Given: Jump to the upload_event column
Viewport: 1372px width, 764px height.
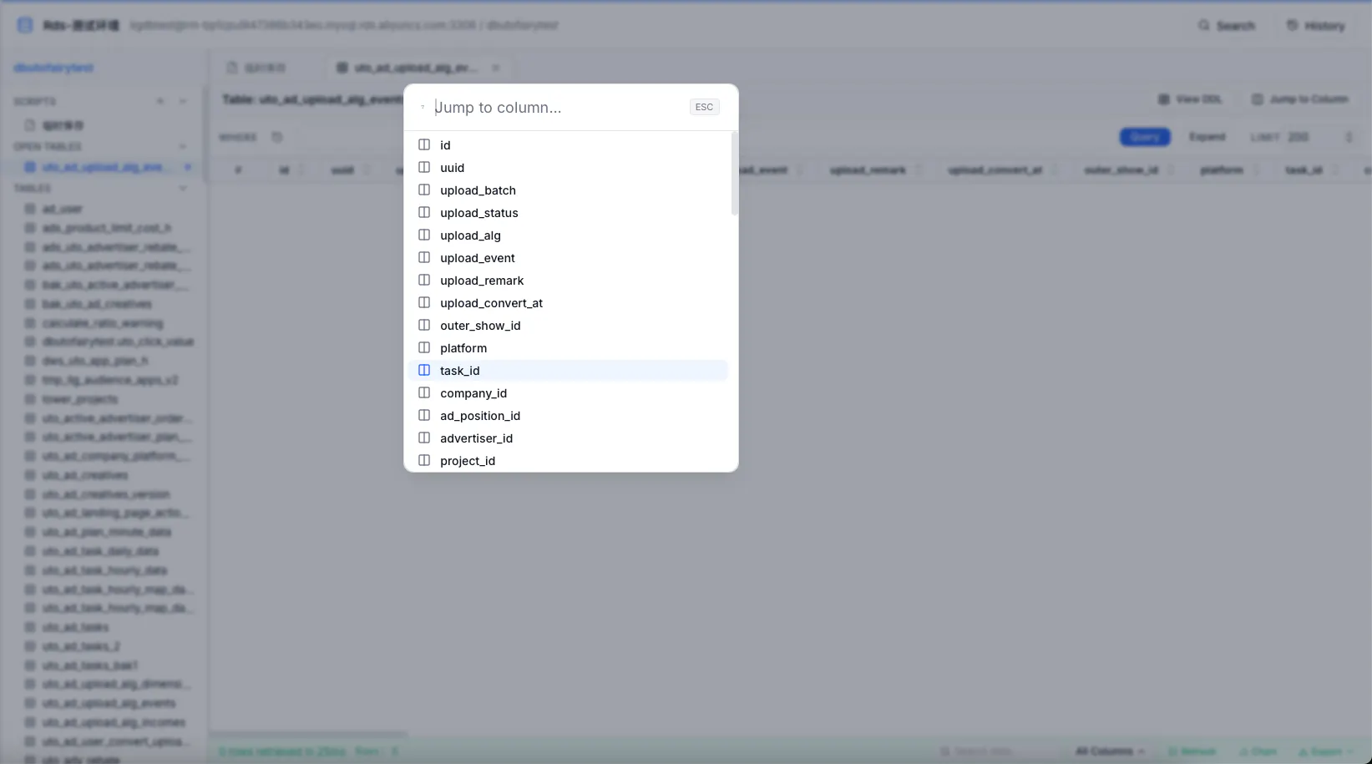Looking at the screenshot, I should click(x=568, y=258).
